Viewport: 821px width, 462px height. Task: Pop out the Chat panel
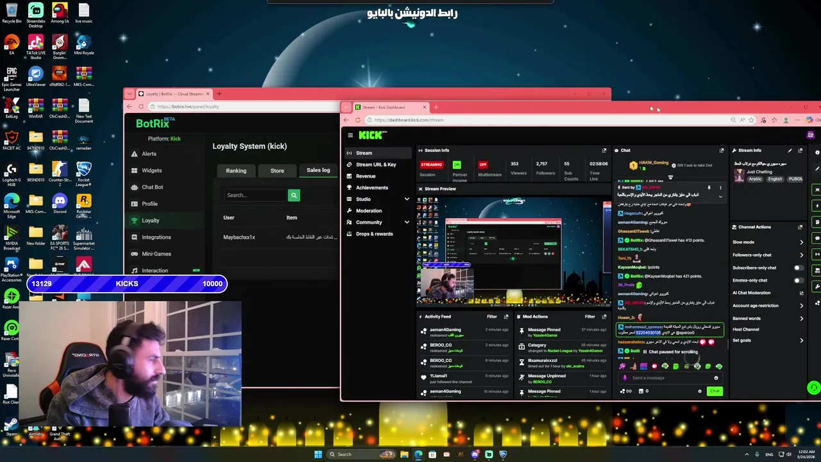coord(722,150)
